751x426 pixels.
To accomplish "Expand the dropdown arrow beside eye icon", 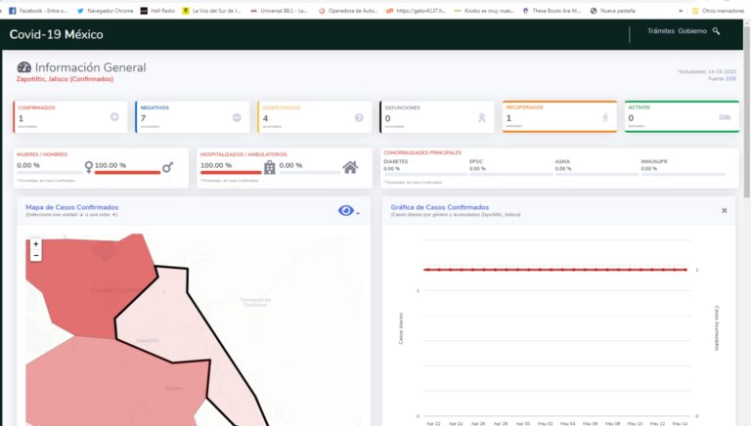I will 358,213.
